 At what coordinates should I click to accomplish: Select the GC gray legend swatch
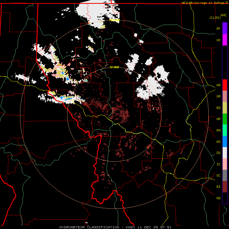click(x=225, y=175)
